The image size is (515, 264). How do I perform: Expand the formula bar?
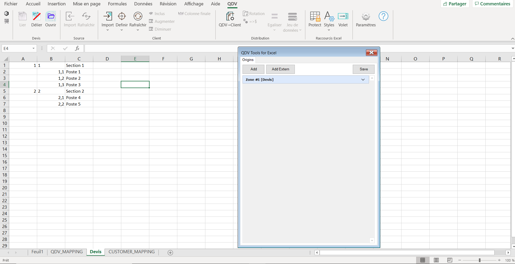[513, 48]
